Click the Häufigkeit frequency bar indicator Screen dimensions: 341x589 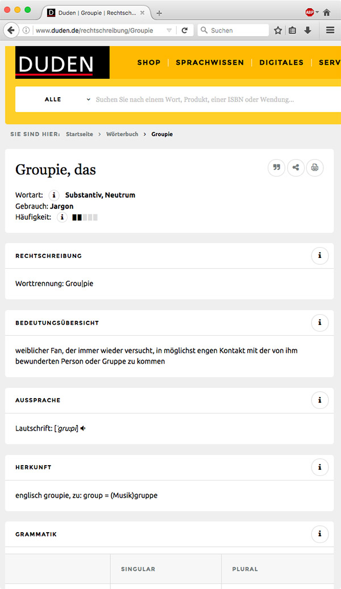point(85,217)
